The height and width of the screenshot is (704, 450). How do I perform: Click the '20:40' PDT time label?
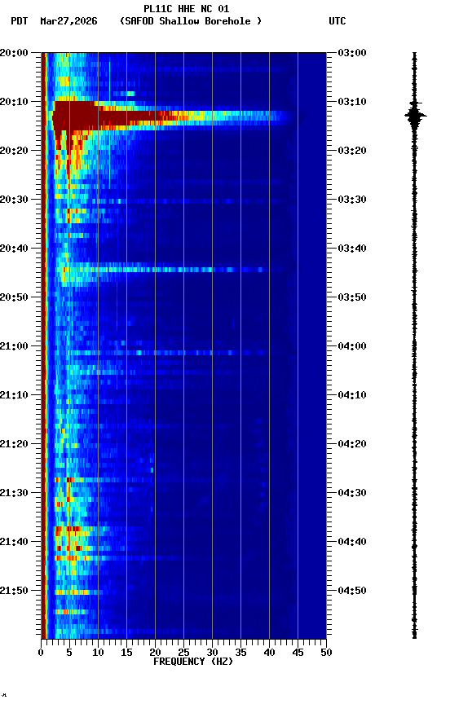click(14, 249)
